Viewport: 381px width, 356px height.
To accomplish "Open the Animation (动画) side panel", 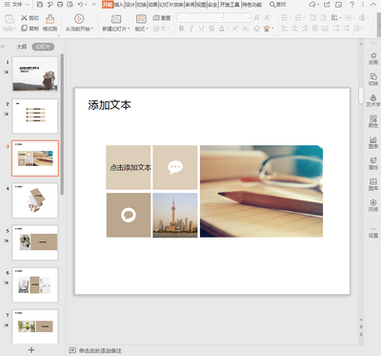I will [x=373, y=58].
